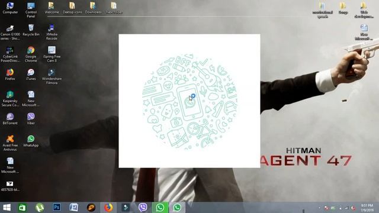Screen dimensions: 379x213
Task: Open the iTunes desktop shortcut
Action: [31, 75]
